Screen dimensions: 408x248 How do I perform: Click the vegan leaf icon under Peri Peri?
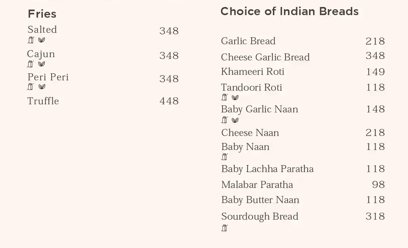point(42,87)
